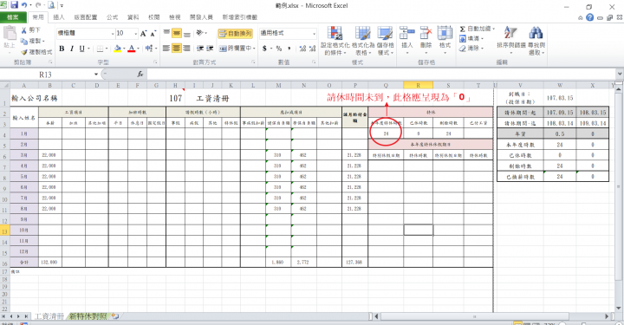Apply Accounting format with the $ icon
The width and height of the screenshot is (624, 325).
click(264, 49)
